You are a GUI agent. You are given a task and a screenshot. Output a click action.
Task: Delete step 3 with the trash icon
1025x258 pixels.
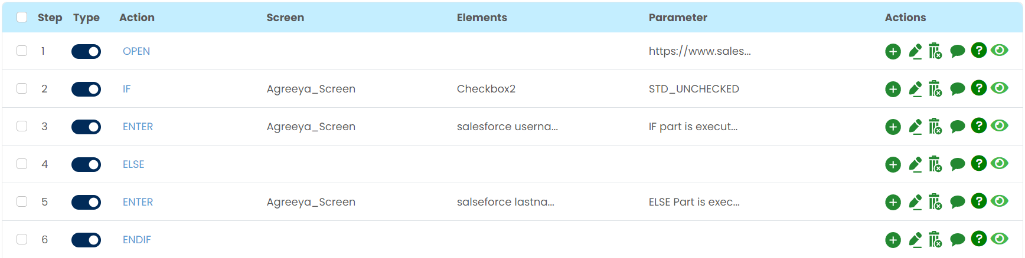tap(935, 127)
